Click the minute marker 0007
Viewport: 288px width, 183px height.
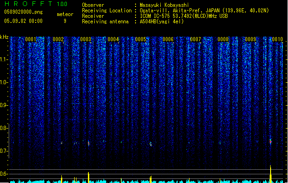[196, 39]
